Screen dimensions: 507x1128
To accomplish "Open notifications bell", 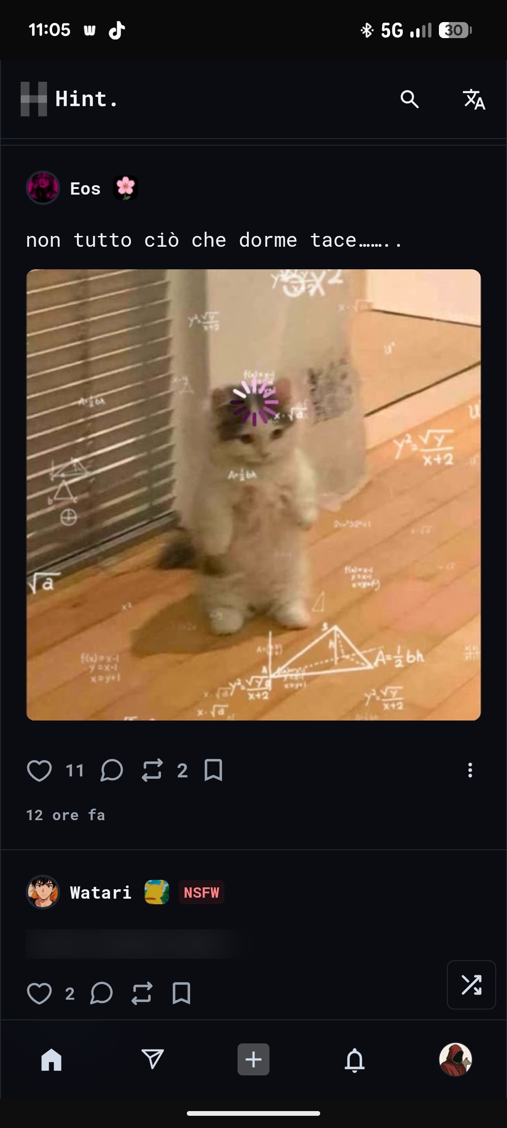I will pyautogui.click(x=354, y=1060).
